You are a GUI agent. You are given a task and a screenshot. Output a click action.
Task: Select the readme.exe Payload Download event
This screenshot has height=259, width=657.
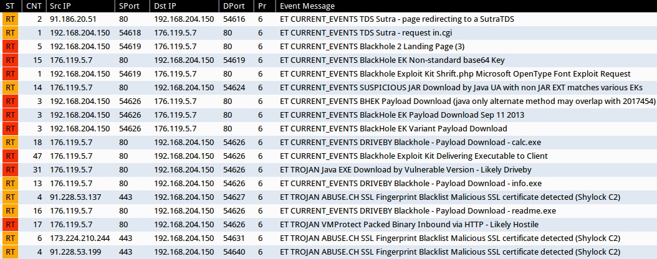(418, 211)
